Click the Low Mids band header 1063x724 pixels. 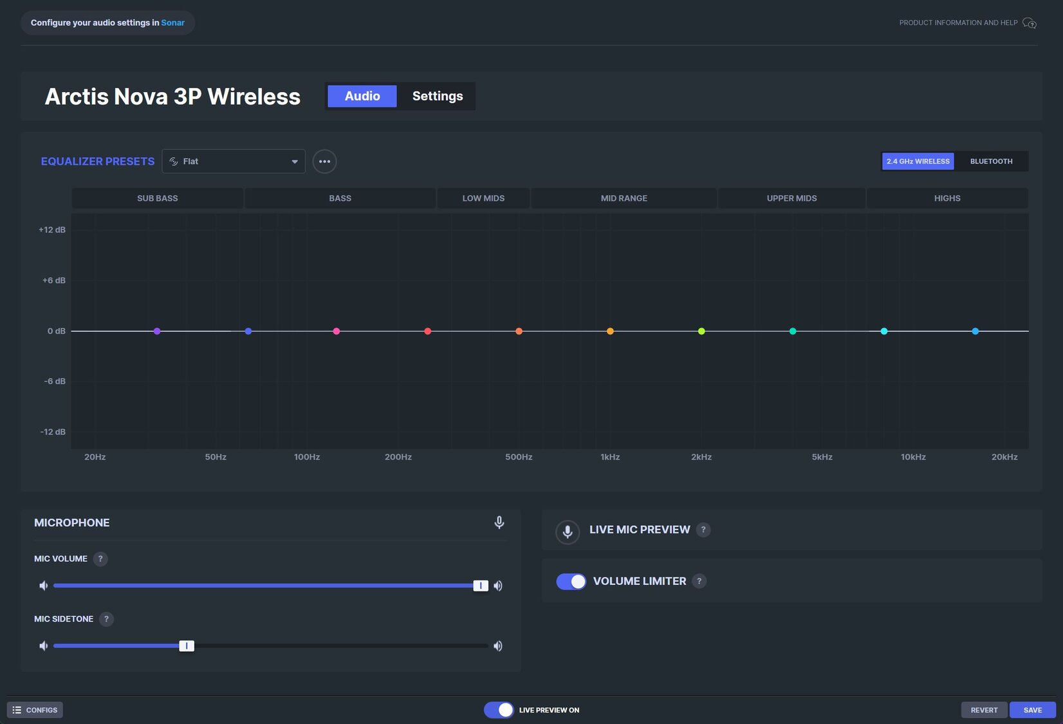483,198
